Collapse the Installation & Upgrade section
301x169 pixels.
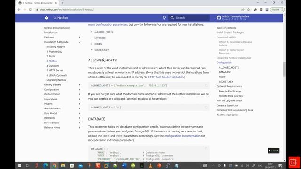tap(79, 42)
